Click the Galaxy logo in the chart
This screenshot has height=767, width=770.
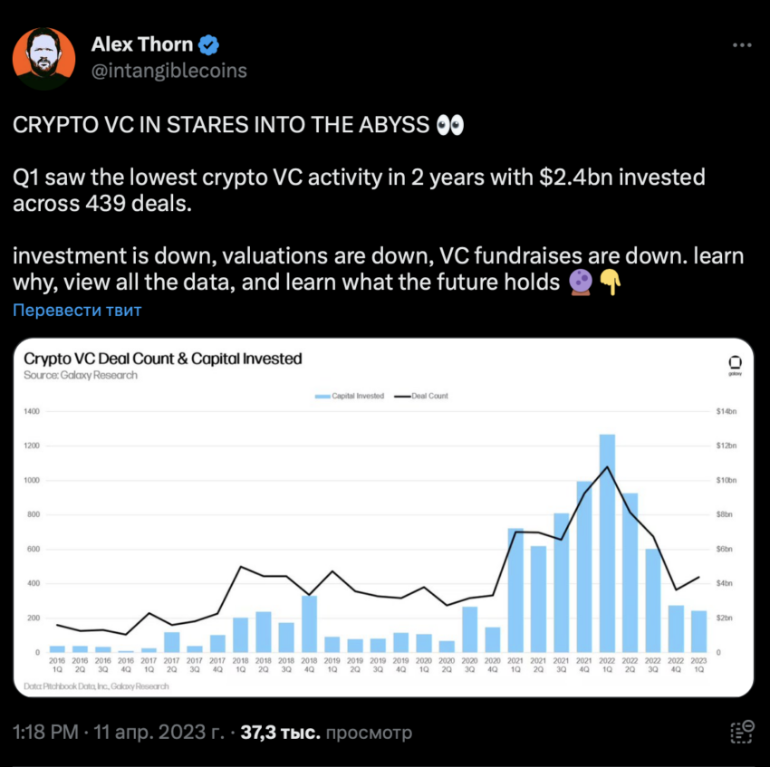pyautogui.click(x=735, y=365)
